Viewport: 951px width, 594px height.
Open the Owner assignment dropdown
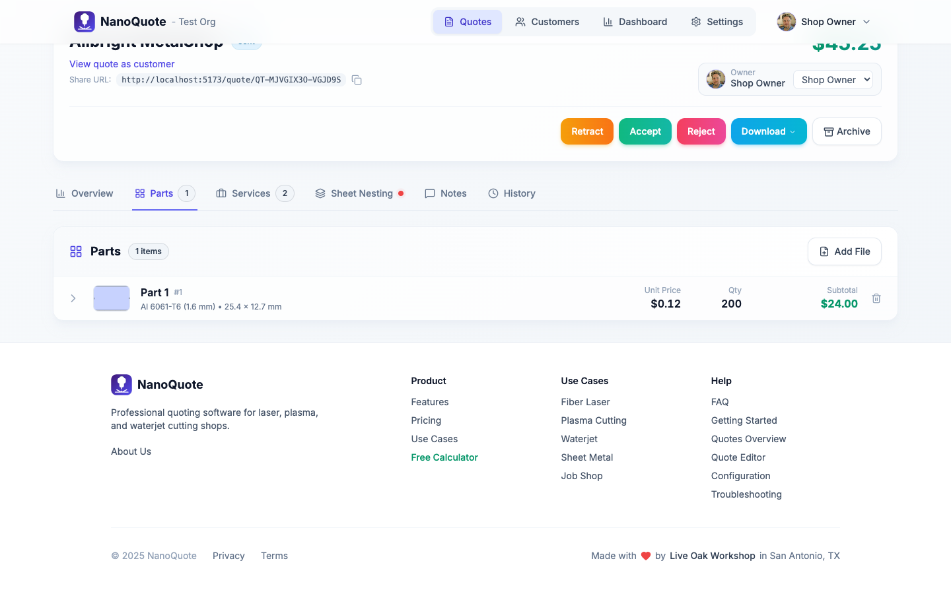(833, 80)
